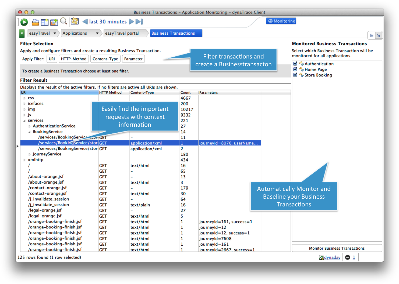399x284 pixels.
Task: Collapse the BookingService tree node
Action: (29, 132)
